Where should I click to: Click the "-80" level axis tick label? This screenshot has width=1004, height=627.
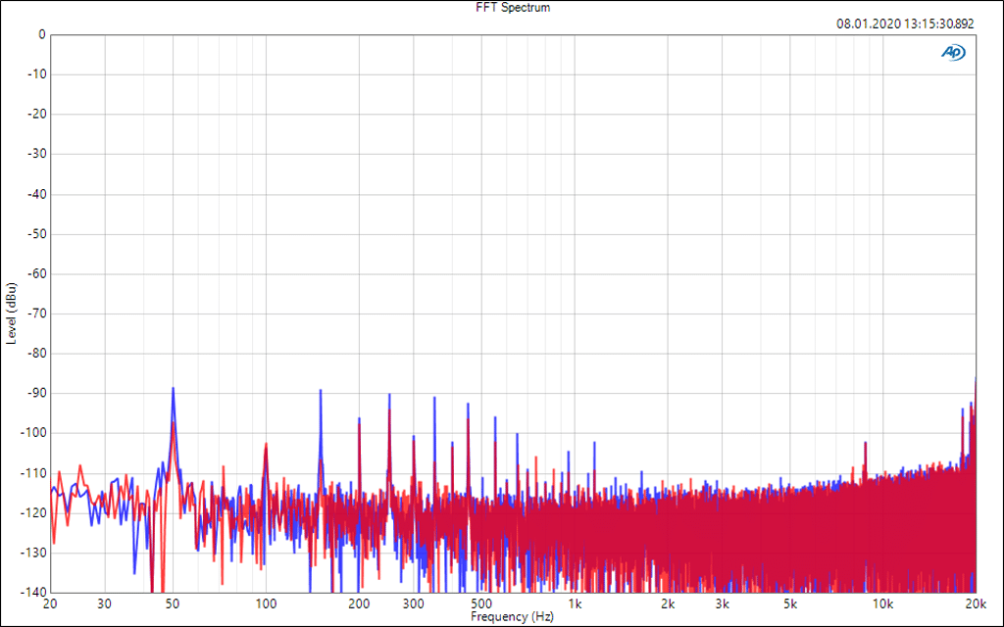coord(36,353)
